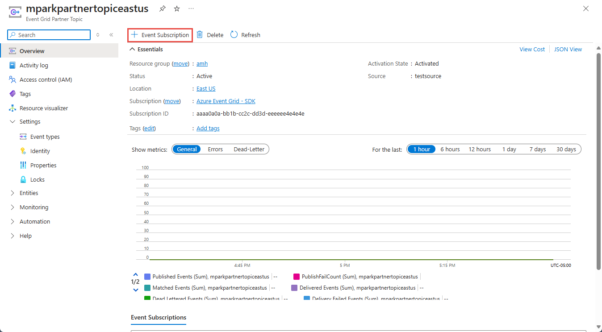Refresh the partner topic
This screenshot has width=602, height=332.
(245, 34)
